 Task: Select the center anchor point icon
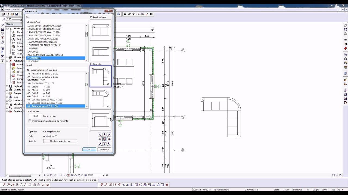104,139
